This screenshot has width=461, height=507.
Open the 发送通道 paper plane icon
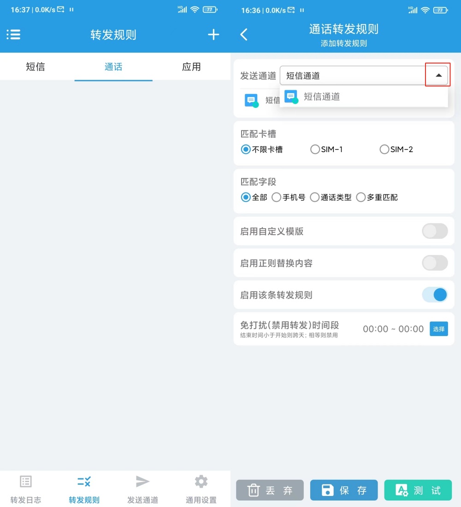[x=142, y=482]
